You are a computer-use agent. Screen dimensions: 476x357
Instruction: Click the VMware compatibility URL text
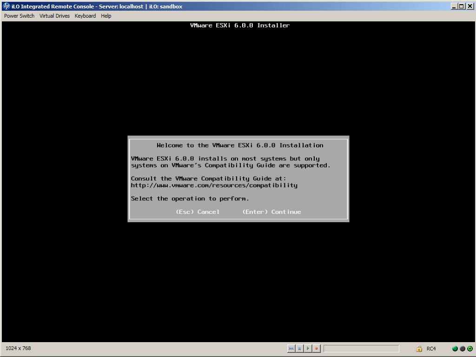(x=214, y=185)
